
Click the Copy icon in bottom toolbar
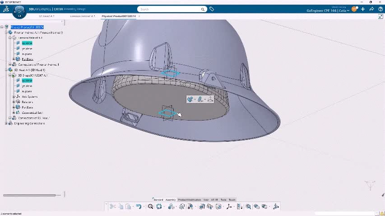pyautogui.click(x=121, y=207)
